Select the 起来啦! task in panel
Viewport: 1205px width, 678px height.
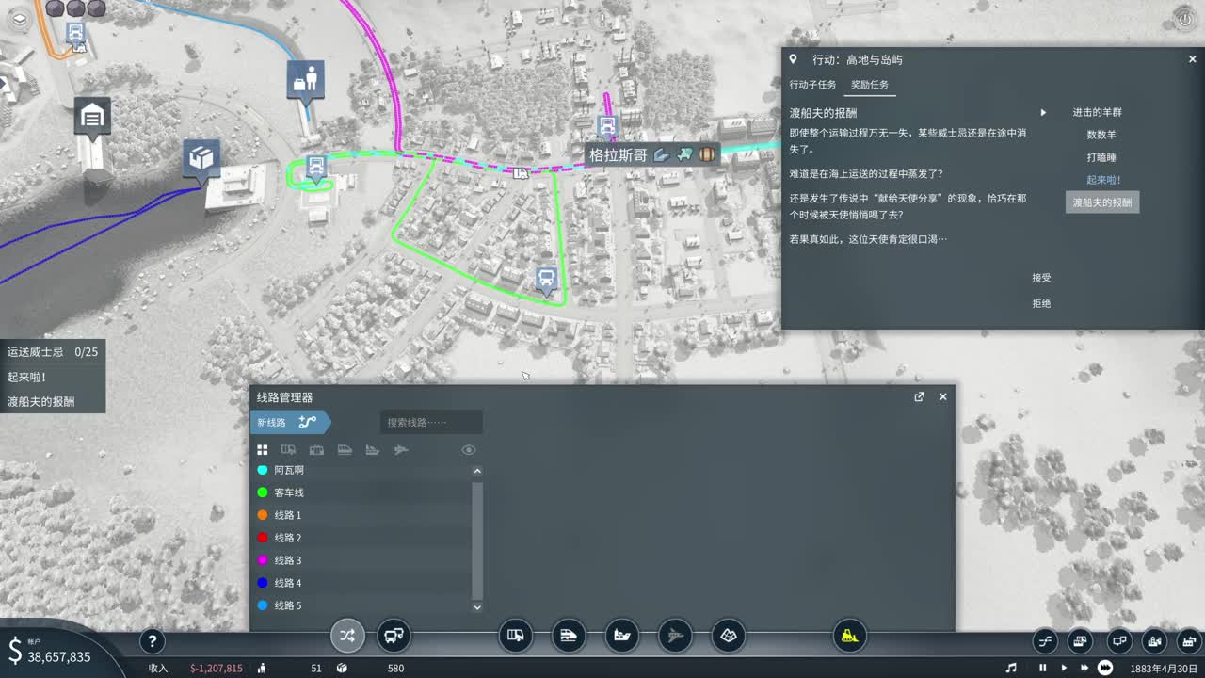click(x=1103, y=180)
